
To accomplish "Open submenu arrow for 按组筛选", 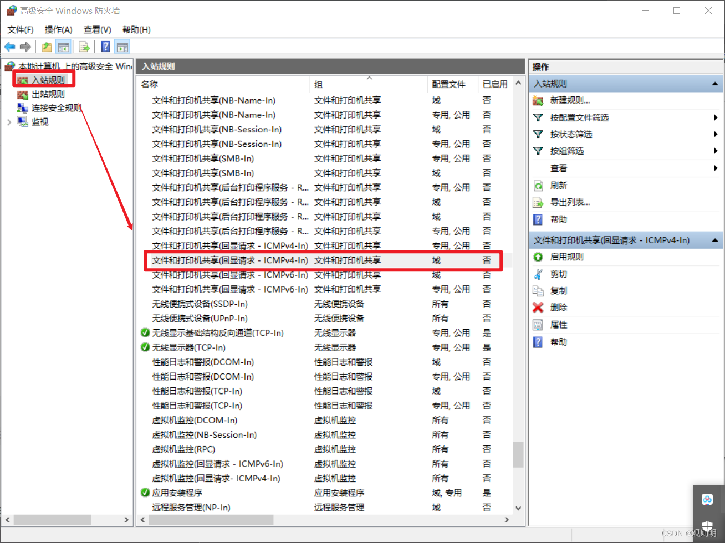I will [716, 151].
